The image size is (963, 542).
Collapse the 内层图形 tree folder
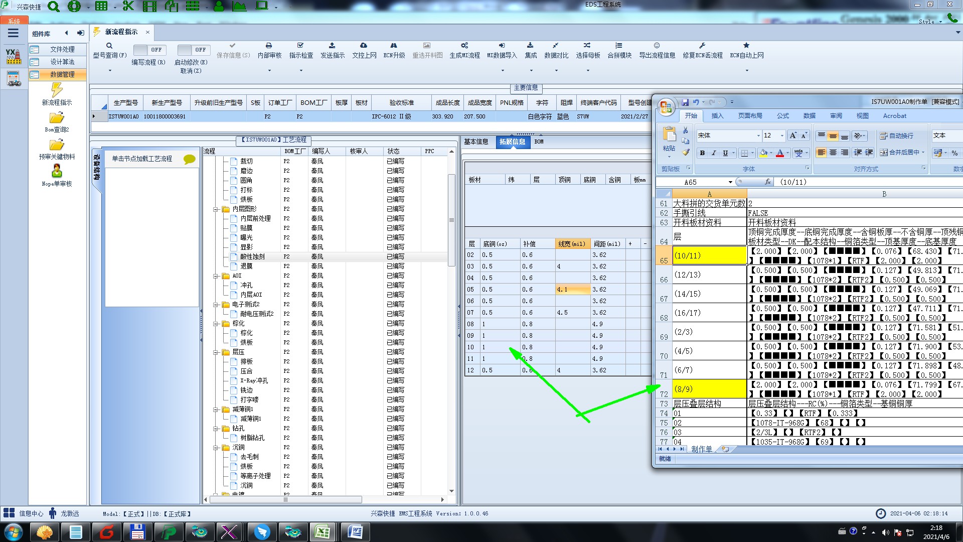tap(216, 209)
